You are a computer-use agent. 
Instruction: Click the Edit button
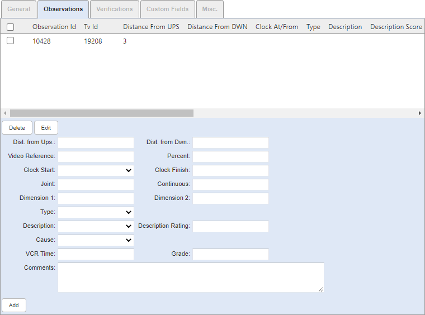pyautogui.click(x=46, y=128)
